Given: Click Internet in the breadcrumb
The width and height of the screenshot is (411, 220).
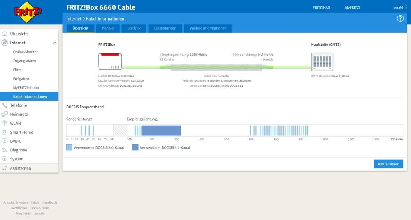Looking at the screenshot, I should 74,19.
